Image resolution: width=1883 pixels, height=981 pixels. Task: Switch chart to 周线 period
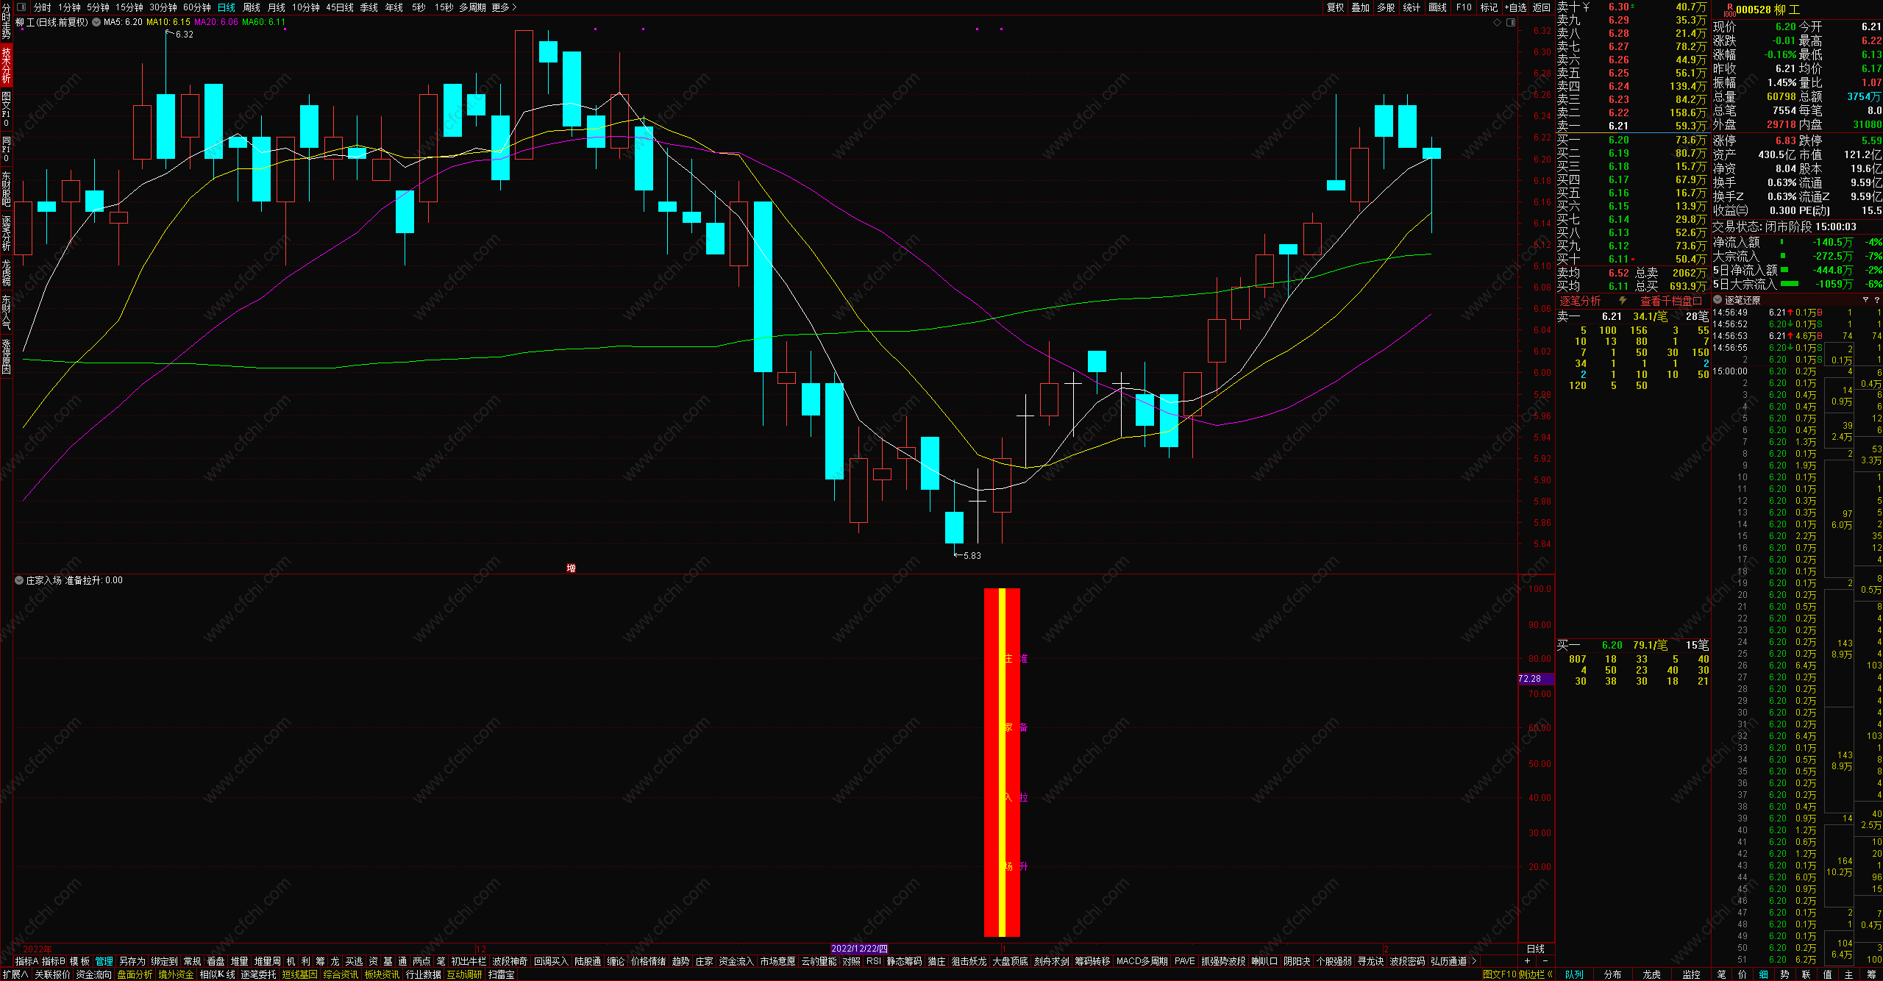(x=252, y=7)
